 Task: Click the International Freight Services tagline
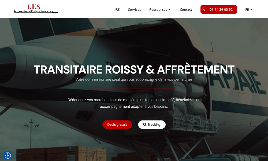click(x=33, y=11)
